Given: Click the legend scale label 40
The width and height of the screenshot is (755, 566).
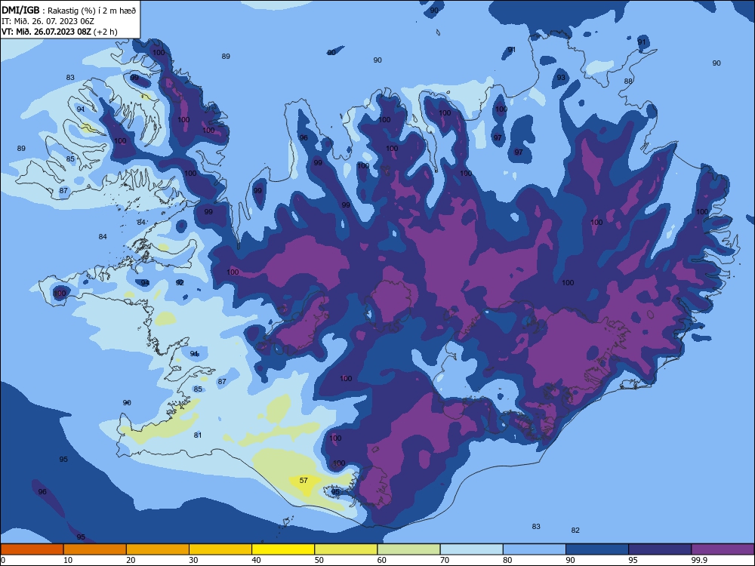Looking at the screenshot, I should (x=256, y=560).
